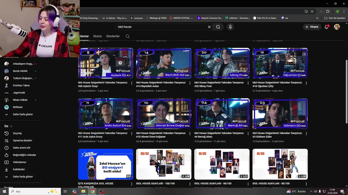Open File Explorer from the taskbar

[83, 191]
